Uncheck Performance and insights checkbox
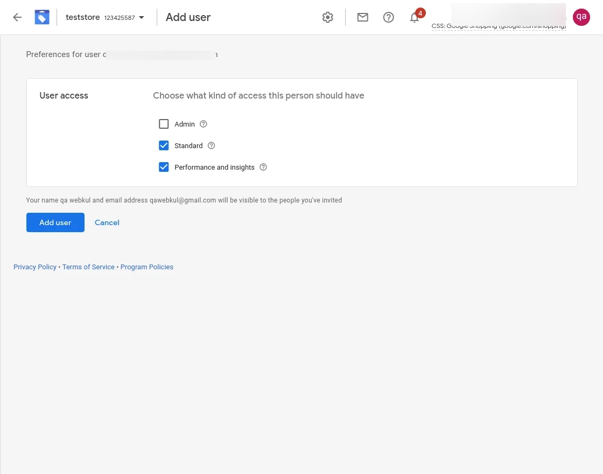The width and height of the screenshot is (603, 474). tap(164, 167)
